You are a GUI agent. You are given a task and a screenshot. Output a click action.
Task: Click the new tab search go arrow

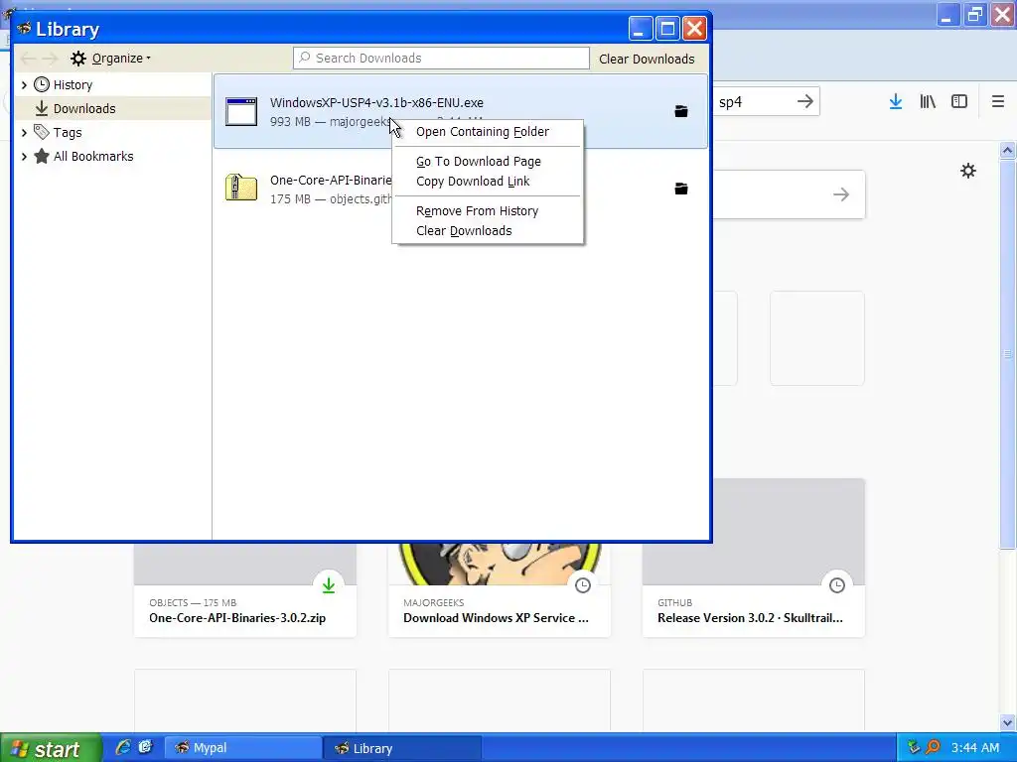pos(841,194)
